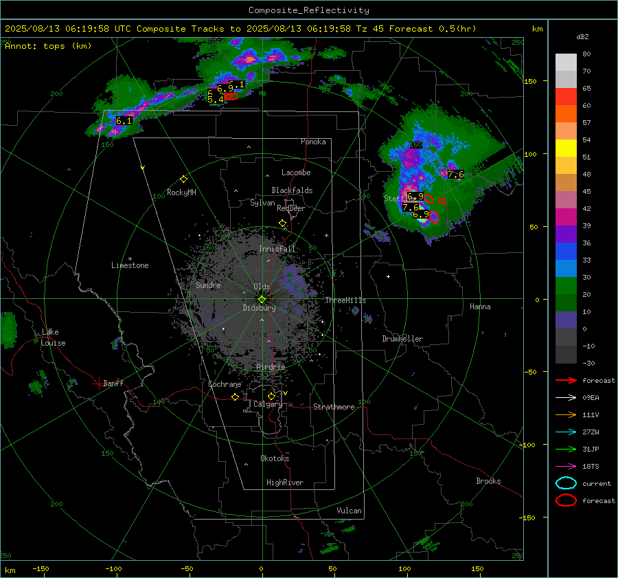Click the radar center marker at Didsbury
The image size is (618, 578).
click(x=262, y=299)
